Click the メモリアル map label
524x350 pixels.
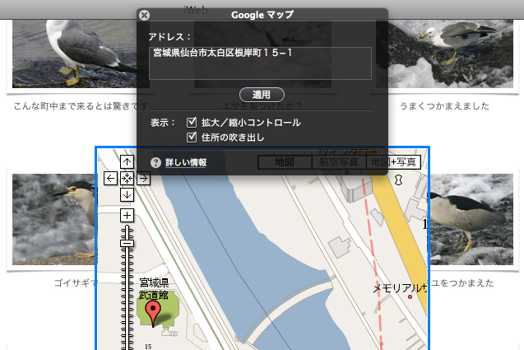(x=400, y=288)
